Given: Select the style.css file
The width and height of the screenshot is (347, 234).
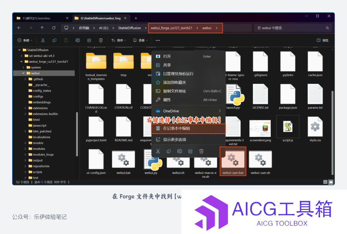Looking at the screenshot, I should click(x=315, y=129).
